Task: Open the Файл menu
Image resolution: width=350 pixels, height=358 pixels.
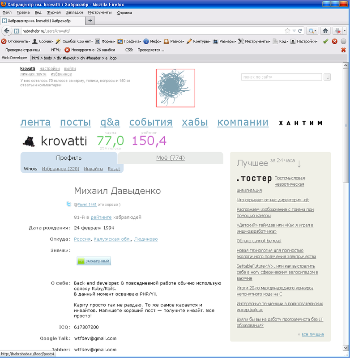Action: [x=7, y=13]
